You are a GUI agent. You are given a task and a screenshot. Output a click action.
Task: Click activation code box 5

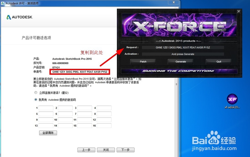[46, 114]
